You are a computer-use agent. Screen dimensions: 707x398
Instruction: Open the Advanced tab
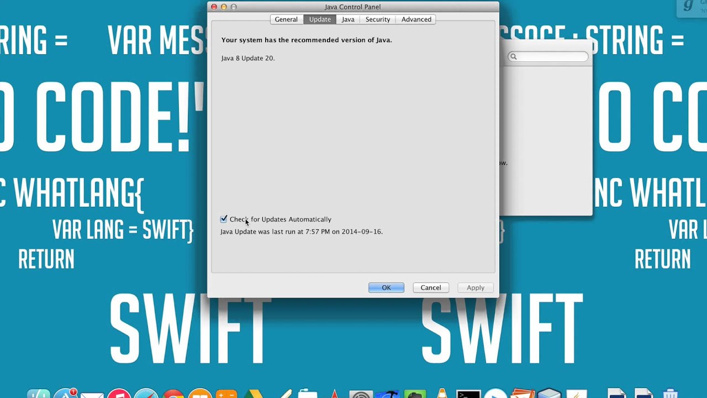click(x=416, y=19)
